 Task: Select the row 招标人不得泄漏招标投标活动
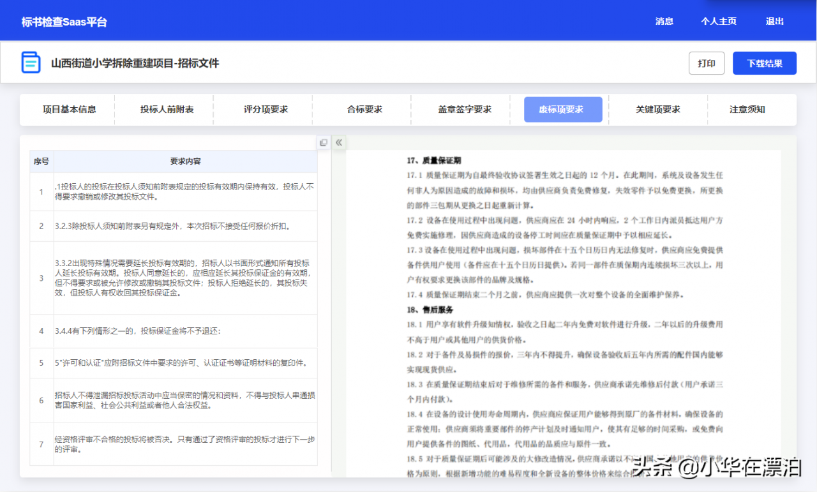click(x=174, y=400)
